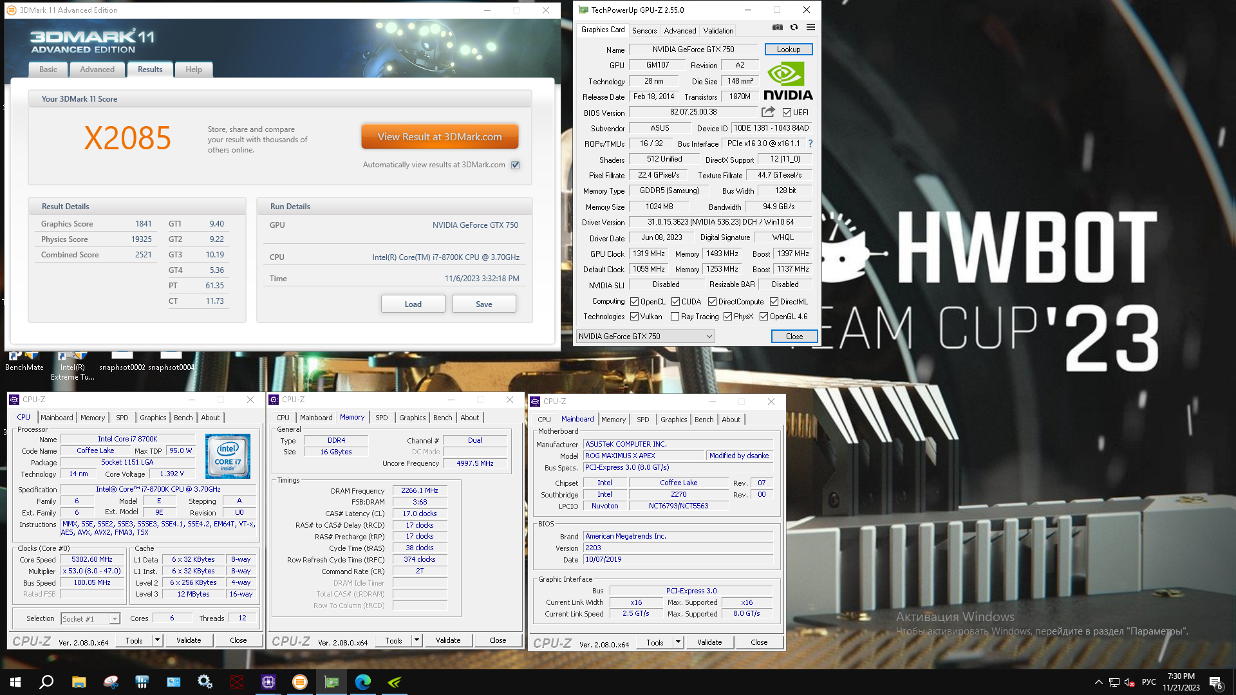Switch to 3DMark Advanced tab
The width and height of the screenshot is (1236, 695).
click(x=97, y=69)
